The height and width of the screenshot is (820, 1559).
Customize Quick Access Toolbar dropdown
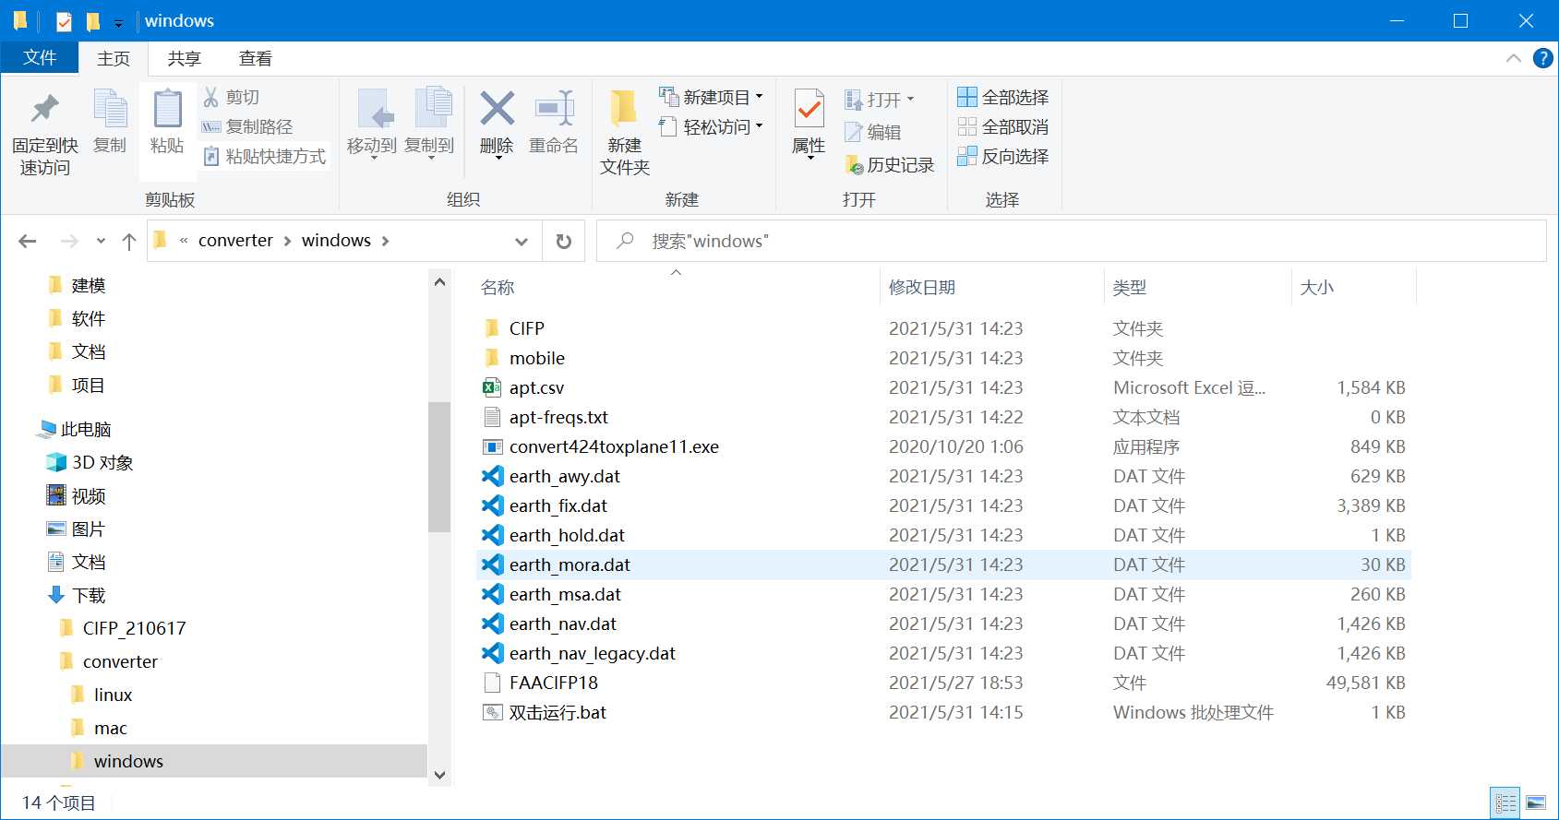coord(118,23)
